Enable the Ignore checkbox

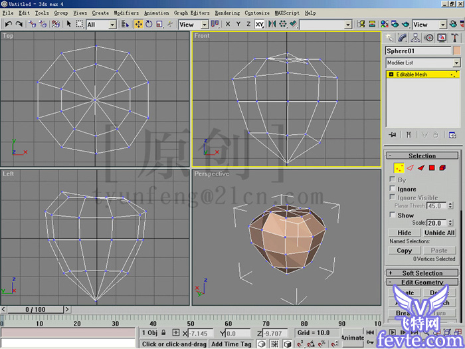[x=393, y=188]
